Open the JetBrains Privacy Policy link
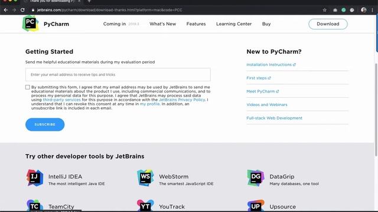The image size is (378, 212). (182, 100)
